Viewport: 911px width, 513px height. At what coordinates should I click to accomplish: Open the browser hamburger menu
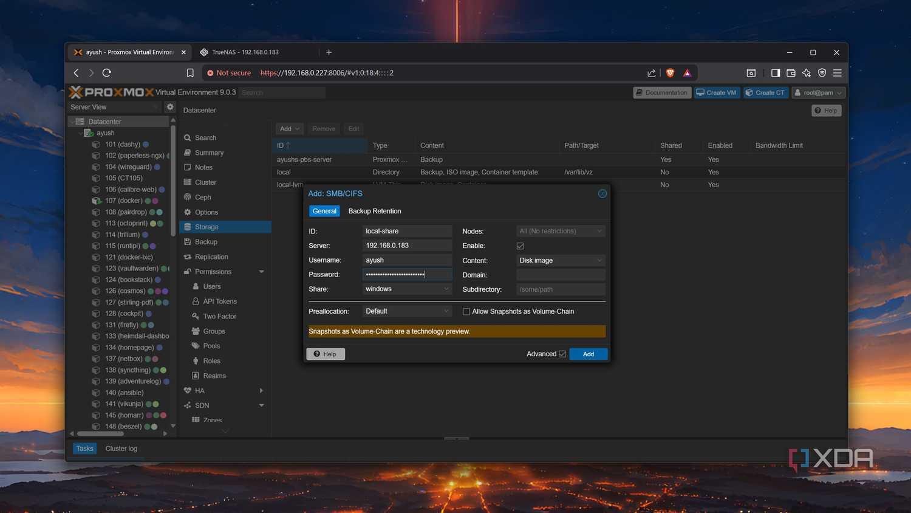click(x=838, y=73)
